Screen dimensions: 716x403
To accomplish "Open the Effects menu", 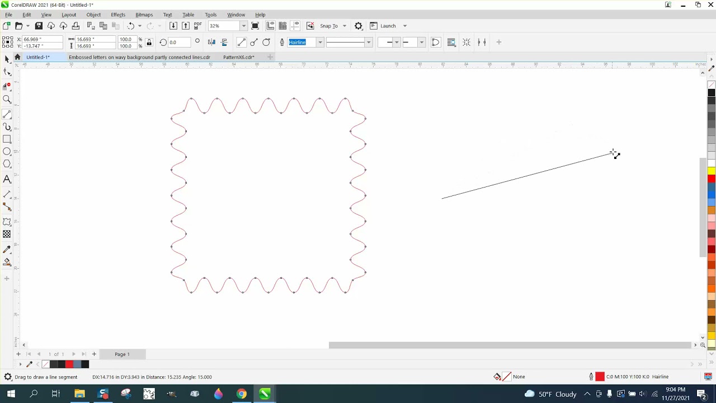I will pos(118,15).
